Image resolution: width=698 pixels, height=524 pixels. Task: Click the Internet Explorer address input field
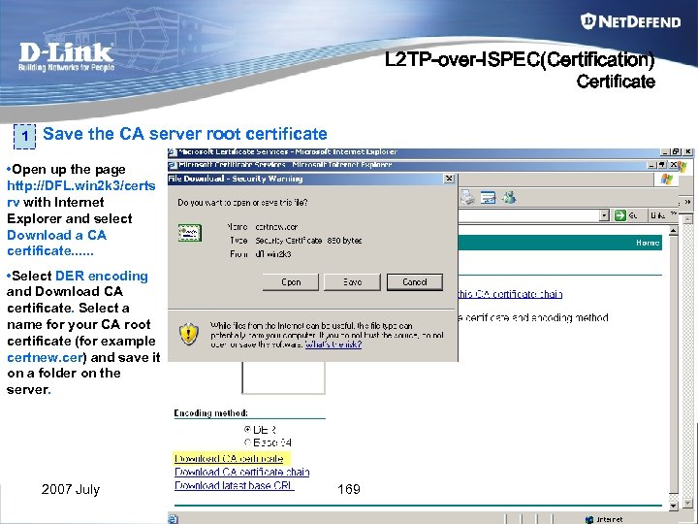[x=528, y=215]
